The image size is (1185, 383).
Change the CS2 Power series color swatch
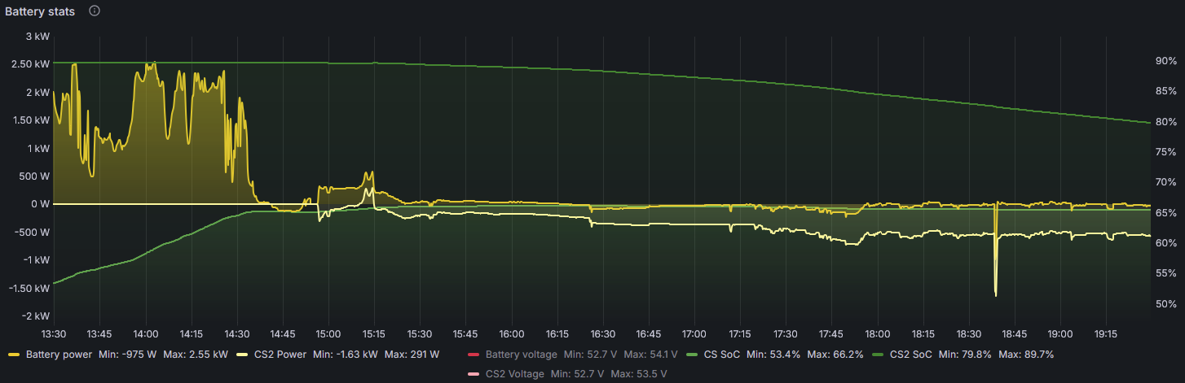(x=241, y=355)
